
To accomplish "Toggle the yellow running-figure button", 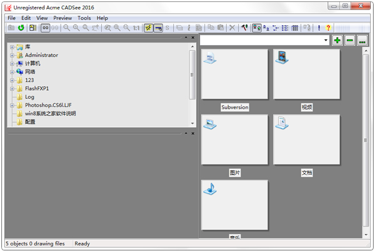I will coord(149,28).
